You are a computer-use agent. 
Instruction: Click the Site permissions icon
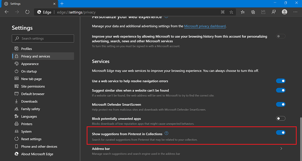pos(17,86)
